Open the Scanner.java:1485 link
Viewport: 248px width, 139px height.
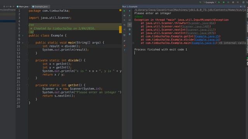196,27
